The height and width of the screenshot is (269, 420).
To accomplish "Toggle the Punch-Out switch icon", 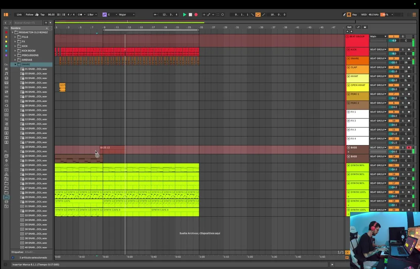I will click(x=264, y=15).
